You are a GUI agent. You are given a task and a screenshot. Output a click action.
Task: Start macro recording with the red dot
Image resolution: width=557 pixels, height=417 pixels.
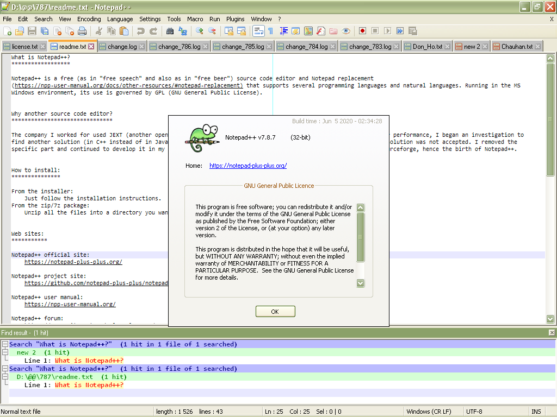(x=362, y=31)
